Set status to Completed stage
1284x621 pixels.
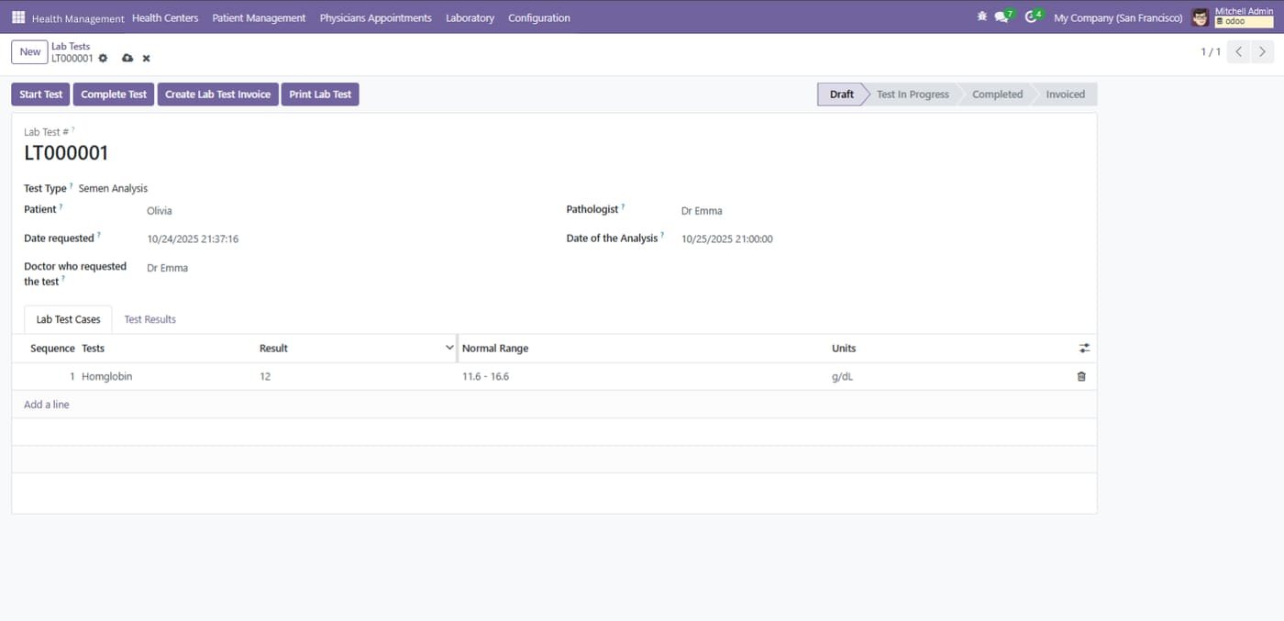tap(997, 94)
